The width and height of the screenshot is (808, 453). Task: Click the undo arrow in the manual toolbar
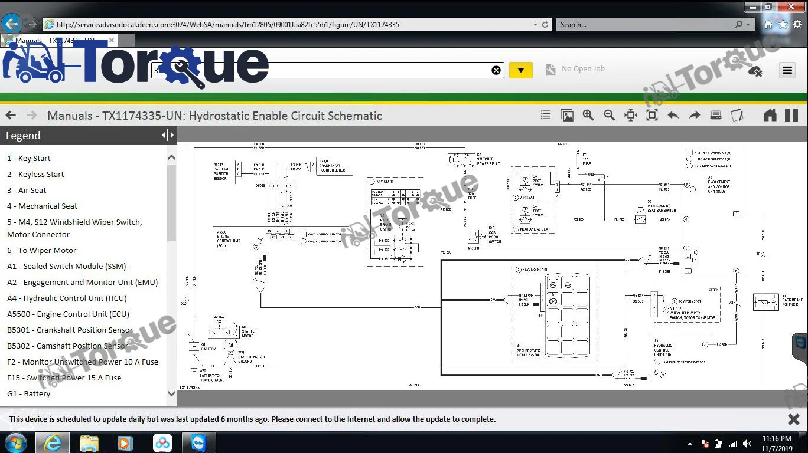pyautogui.click(x=673, y=116)
